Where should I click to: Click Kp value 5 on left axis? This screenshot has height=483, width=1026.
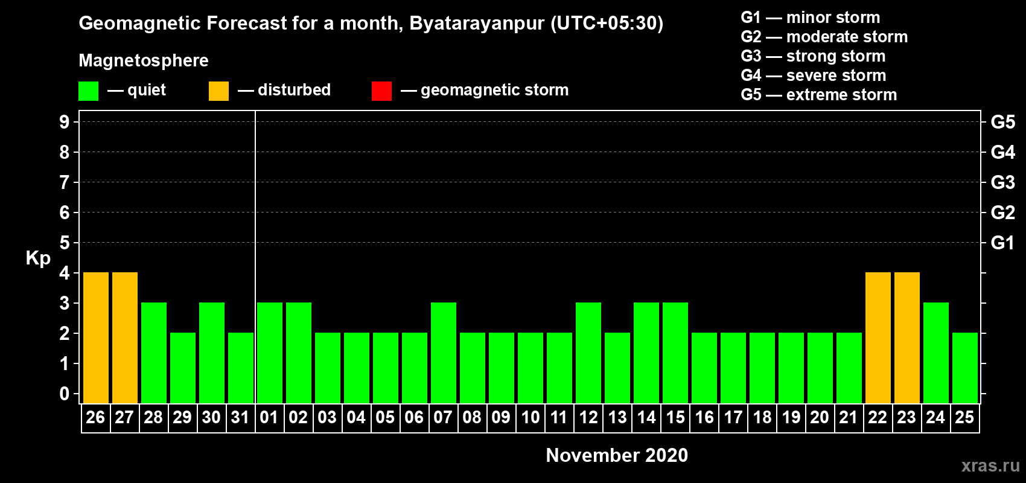[65, 243]
